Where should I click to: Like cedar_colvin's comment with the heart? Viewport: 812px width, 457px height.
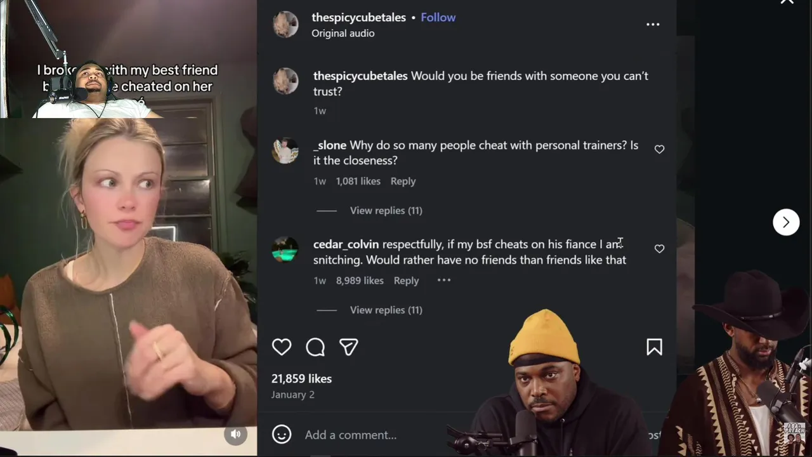click(x=659, y=249)
